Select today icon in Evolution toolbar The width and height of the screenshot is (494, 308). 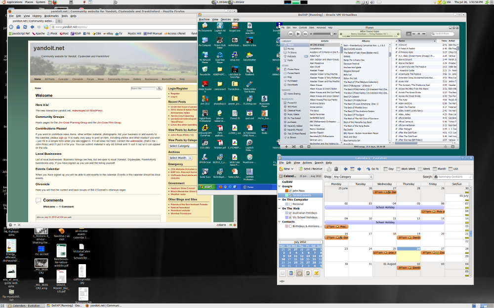(352, 169)
